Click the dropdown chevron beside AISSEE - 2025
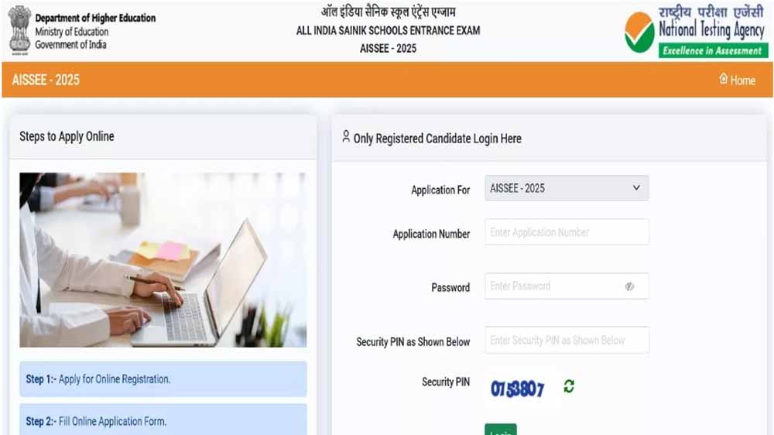 (636, 187)
